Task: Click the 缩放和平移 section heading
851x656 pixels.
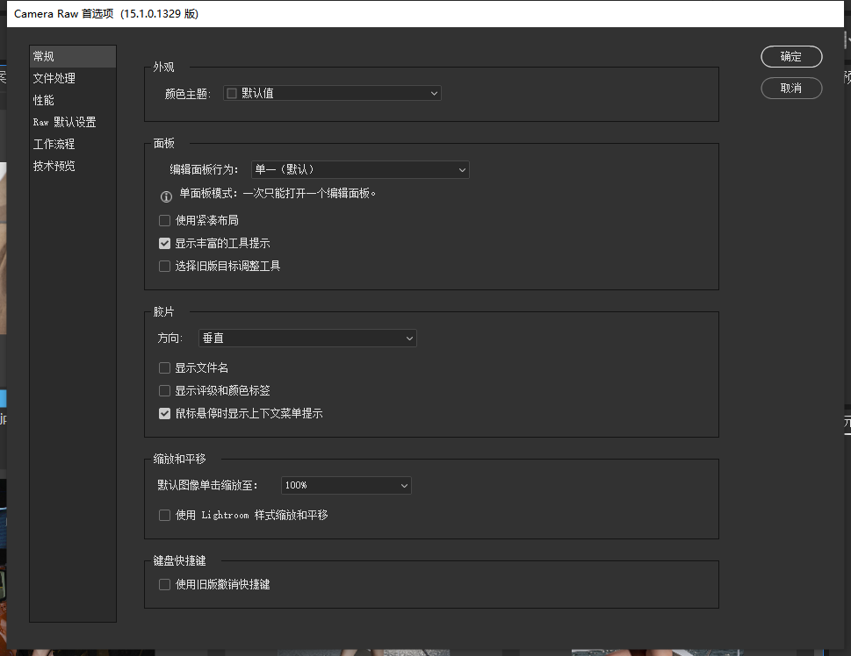Action: [179, 460]
